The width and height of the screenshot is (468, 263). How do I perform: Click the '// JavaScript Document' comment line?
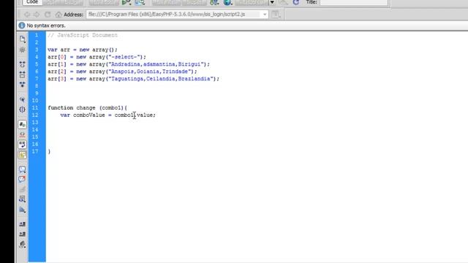point(83,35)
